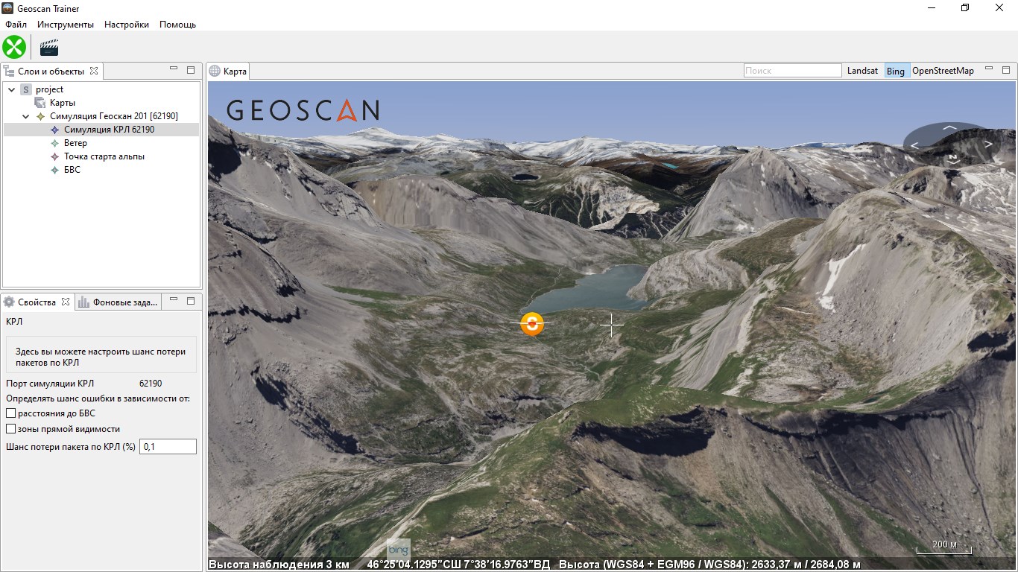This screenshot has height=572, width=1018.
Task: Click the clapperboard toolbar icon
Action: [x=49, y=48]
